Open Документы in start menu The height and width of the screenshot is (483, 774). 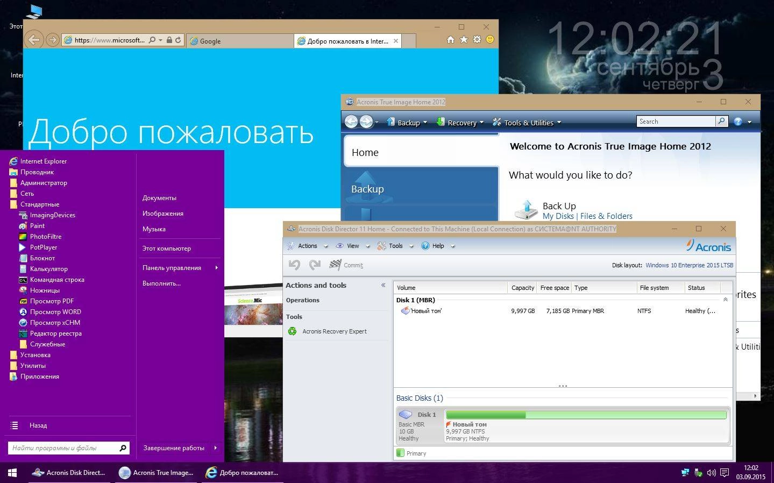tap(159, 198)
